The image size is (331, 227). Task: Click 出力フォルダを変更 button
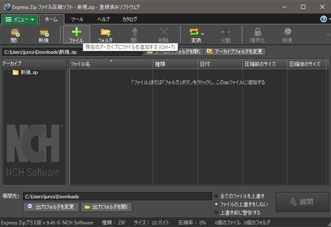[51, 207]
